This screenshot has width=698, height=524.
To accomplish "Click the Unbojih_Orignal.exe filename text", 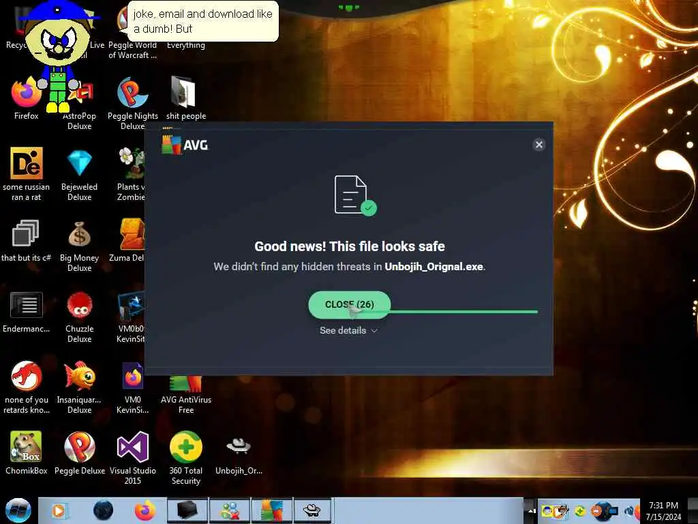I will tap(434, 267).
